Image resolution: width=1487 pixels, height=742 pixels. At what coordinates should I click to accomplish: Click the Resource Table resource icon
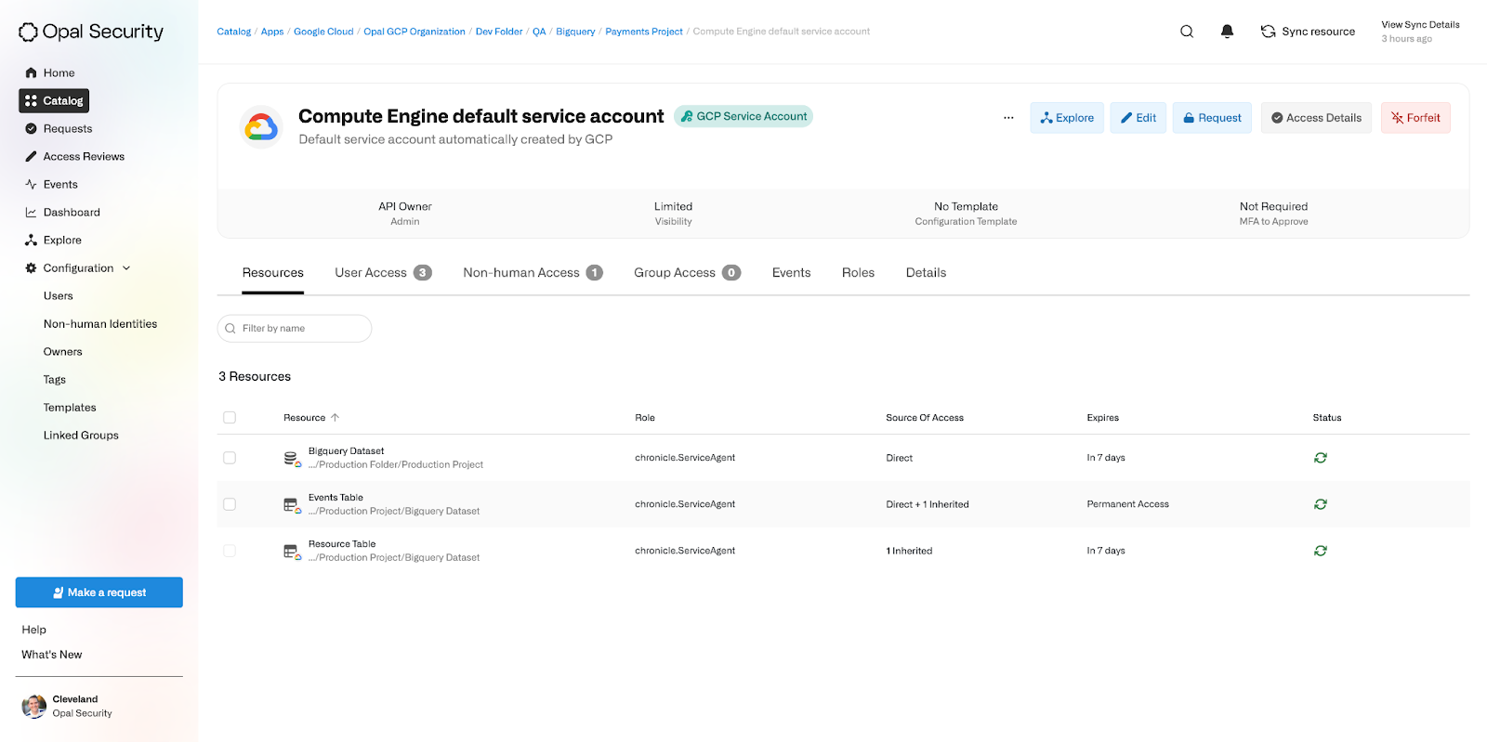pos(292,552)
